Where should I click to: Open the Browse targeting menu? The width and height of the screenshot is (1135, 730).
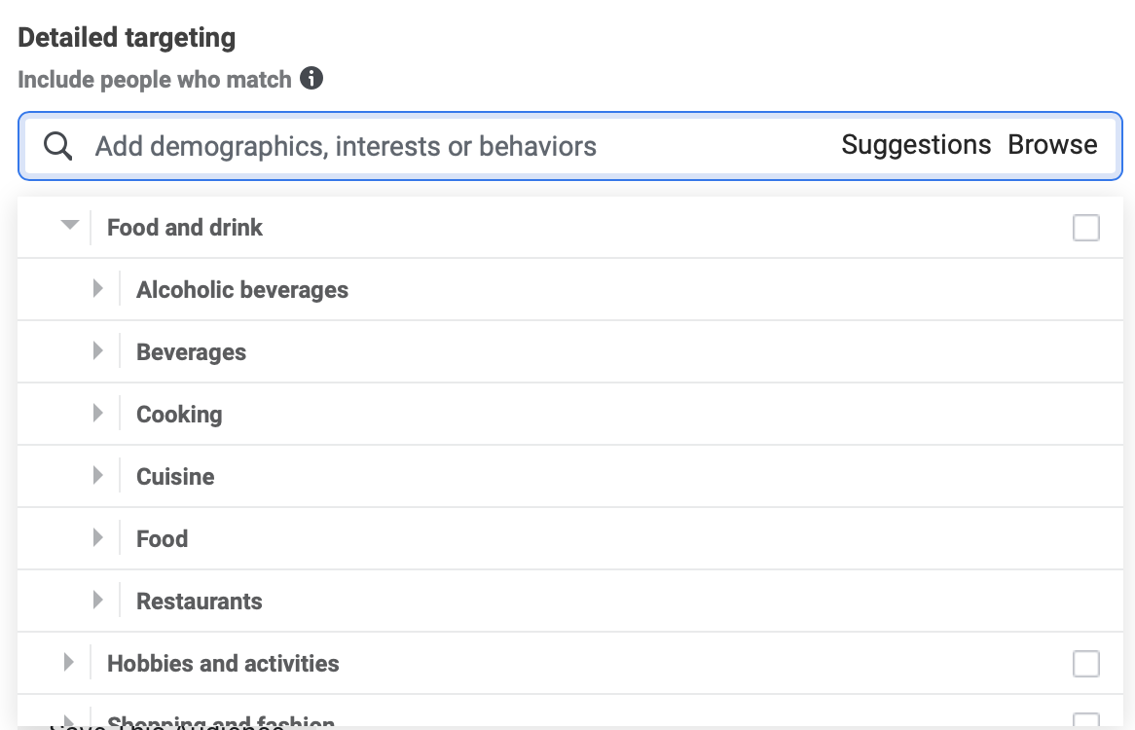click(1052, 145)
